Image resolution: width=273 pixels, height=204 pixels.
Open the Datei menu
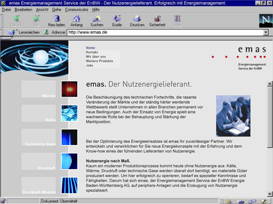[6, 10]
